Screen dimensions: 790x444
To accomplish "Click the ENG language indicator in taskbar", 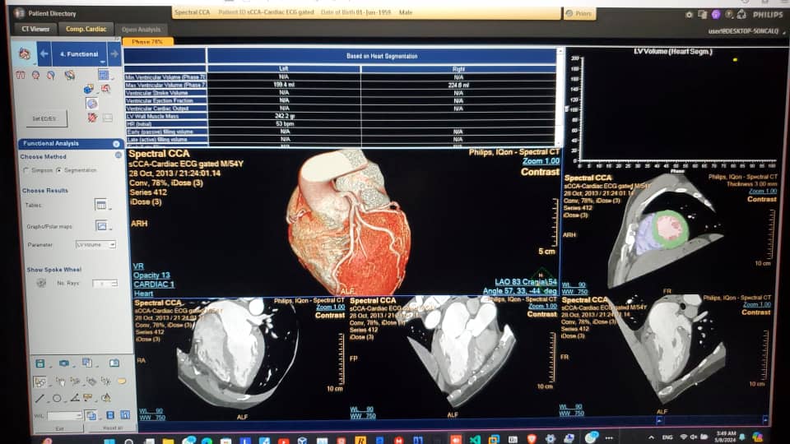I will pos(667,437).
